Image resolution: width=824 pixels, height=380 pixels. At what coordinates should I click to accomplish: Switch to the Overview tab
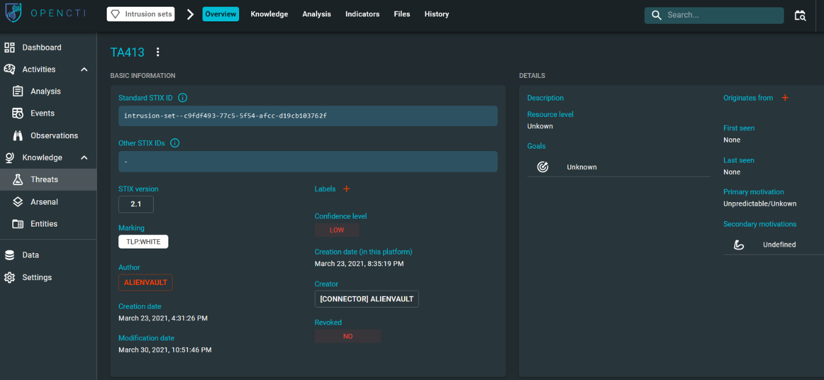(221, 14)
